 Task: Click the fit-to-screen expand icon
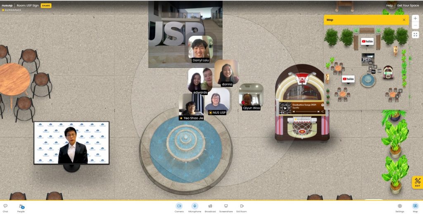click(415, 35)
